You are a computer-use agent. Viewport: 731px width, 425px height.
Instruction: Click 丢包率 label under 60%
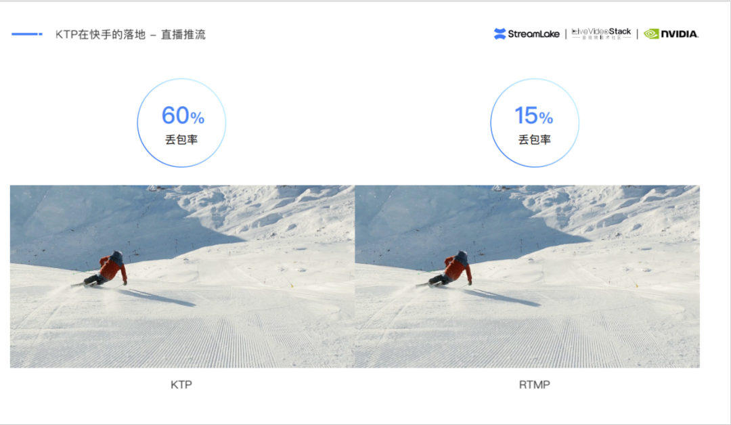[x=181, y=139]
